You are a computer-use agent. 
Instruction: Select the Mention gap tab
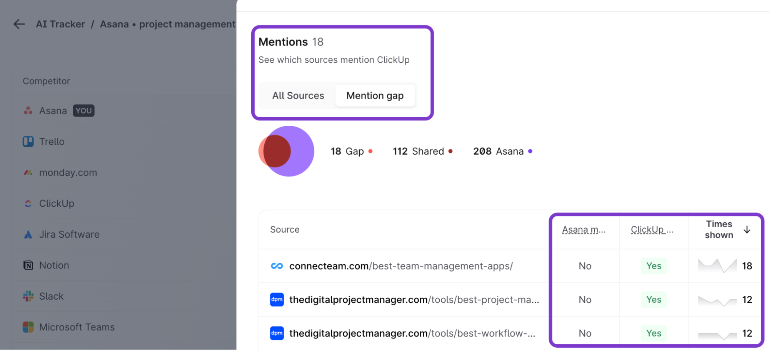(375, 95)
